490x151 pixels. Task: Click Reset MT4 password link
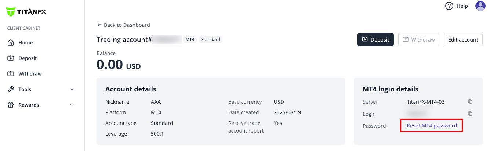tap(432, 126)
